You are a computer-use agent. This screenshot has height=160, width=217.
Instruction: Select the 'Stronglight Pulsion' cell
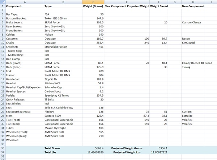[x=63, y=47]
